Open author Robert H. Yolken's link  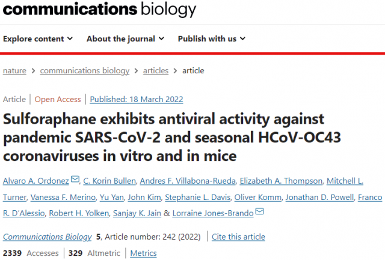79,213
